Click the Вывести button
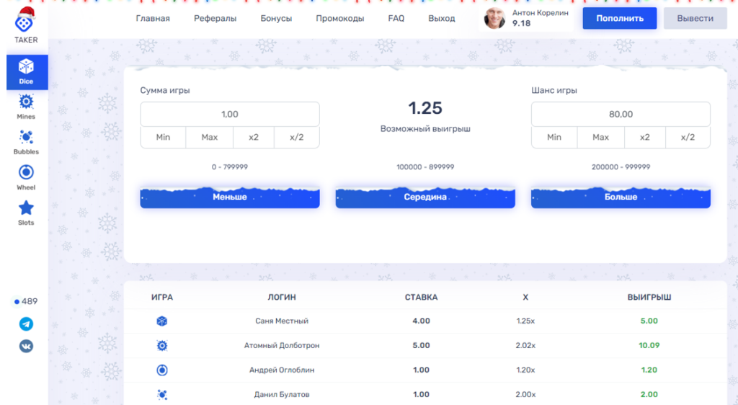The image size is (738, 405). pos(695,18)
